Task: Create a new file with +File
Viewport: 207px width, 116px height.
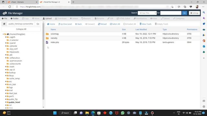Action: (5, 19)
